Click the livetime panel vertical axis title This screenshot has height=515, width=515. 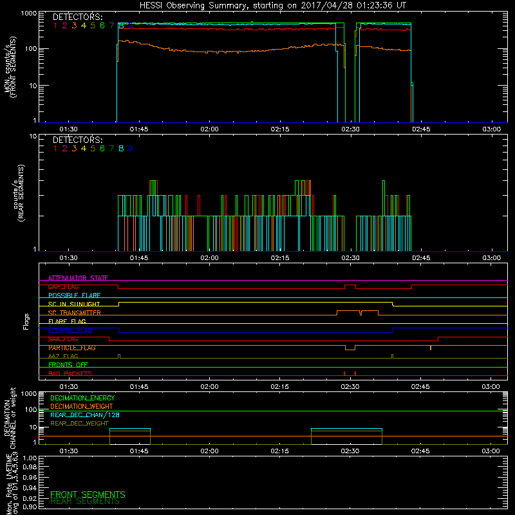[x=12, y=483]
